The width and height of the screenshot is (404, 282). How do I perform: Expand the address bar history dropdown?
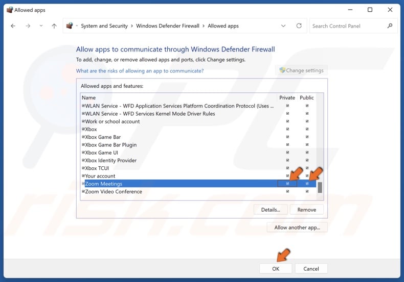(283, 26)
